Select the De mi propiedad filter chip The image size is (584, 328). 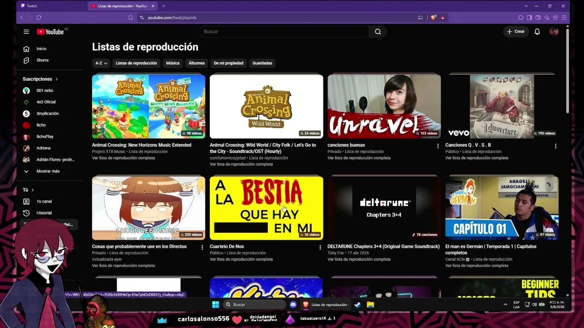click(x=229, y=63)
